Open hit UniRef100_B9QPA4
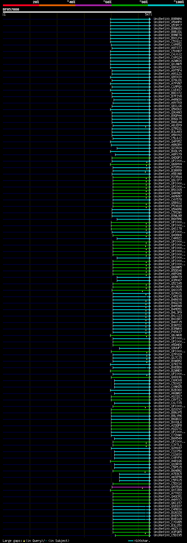This screenshot has width=187, height=543. click(168, 116)
